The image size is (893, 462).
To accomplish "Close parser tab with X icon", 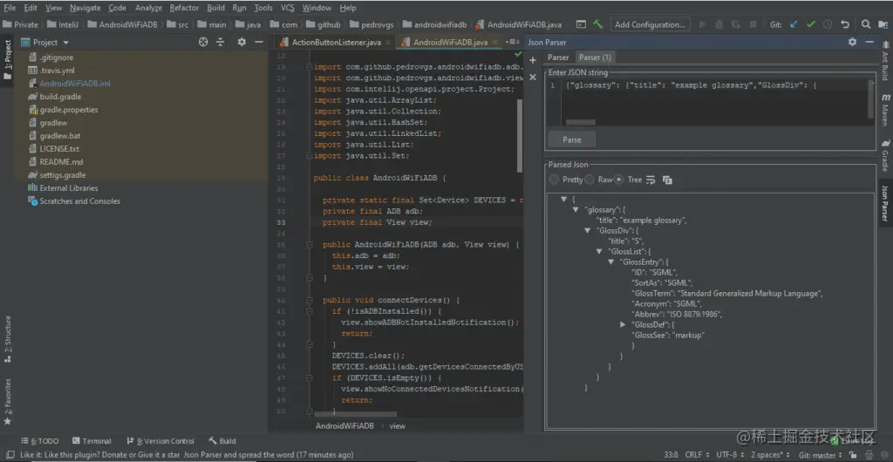I will [533, 77].
